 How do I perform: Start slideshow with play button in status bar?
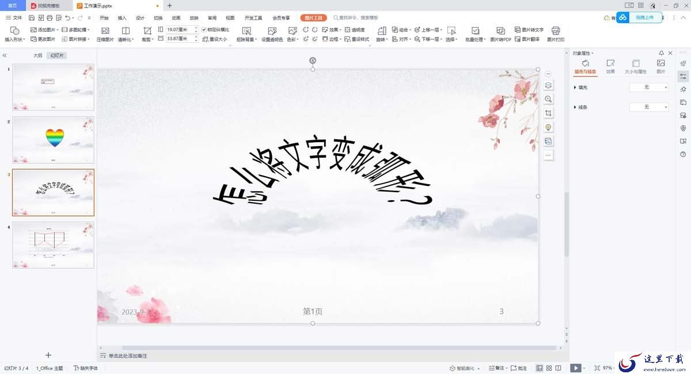(575, 368)
